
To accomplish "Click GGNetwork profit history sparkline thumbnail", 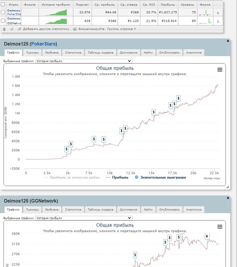I will point(56,21).
